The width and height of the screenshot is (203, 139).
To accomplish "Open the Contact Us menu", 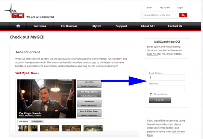I will point(175,26).
